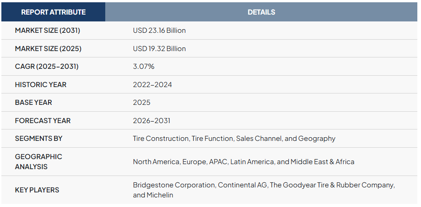Click the CAGR (2025–2031) label

click(x=47, y=67)
